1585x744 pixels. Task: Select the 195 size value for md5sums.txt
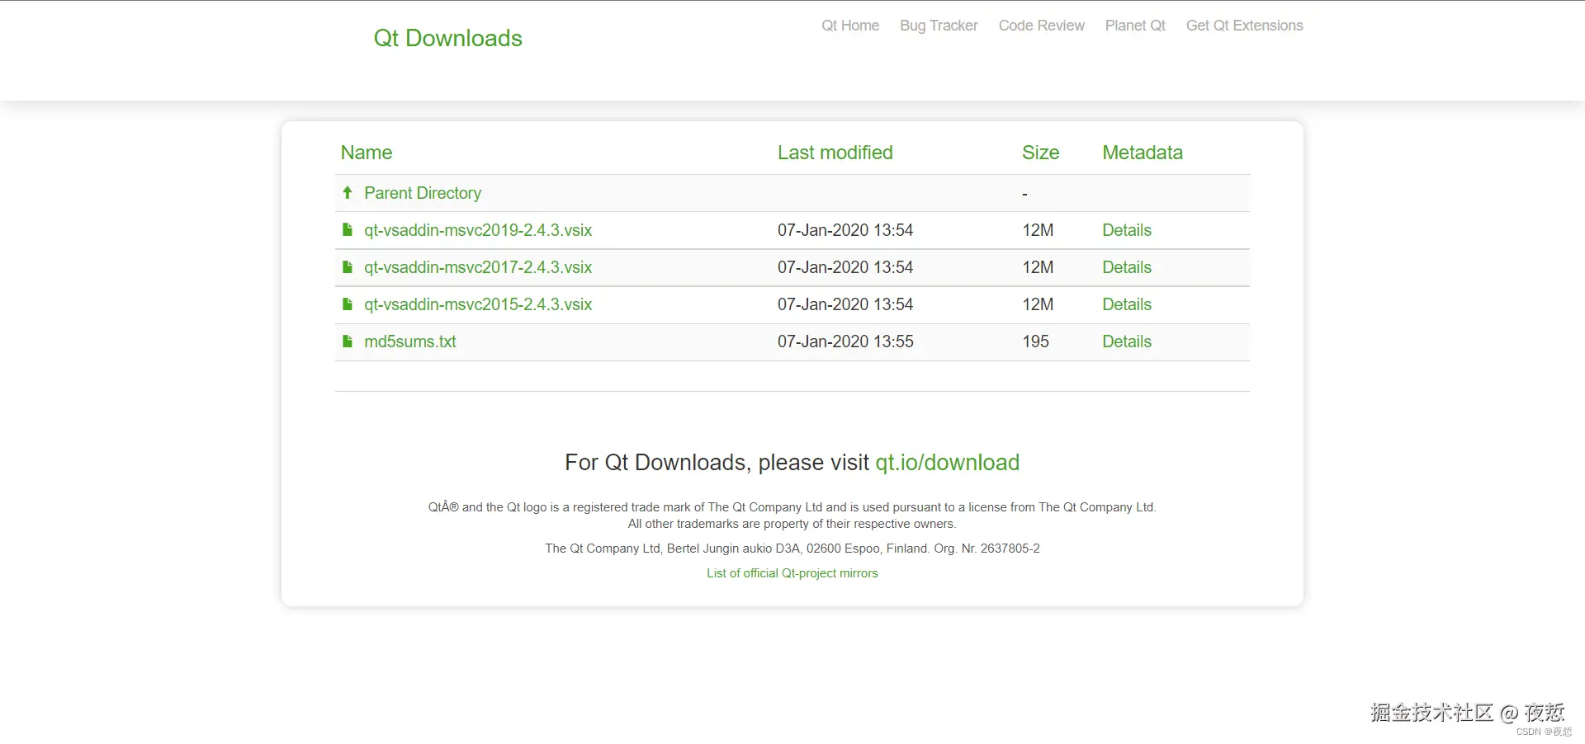coord(1036,341)
